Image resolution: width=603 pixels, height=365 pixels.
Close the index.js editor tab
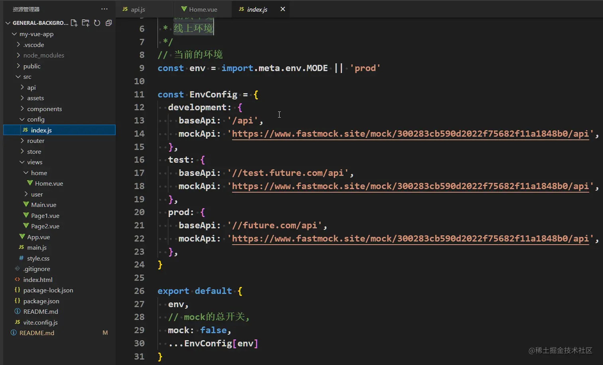tap(283, 9)
